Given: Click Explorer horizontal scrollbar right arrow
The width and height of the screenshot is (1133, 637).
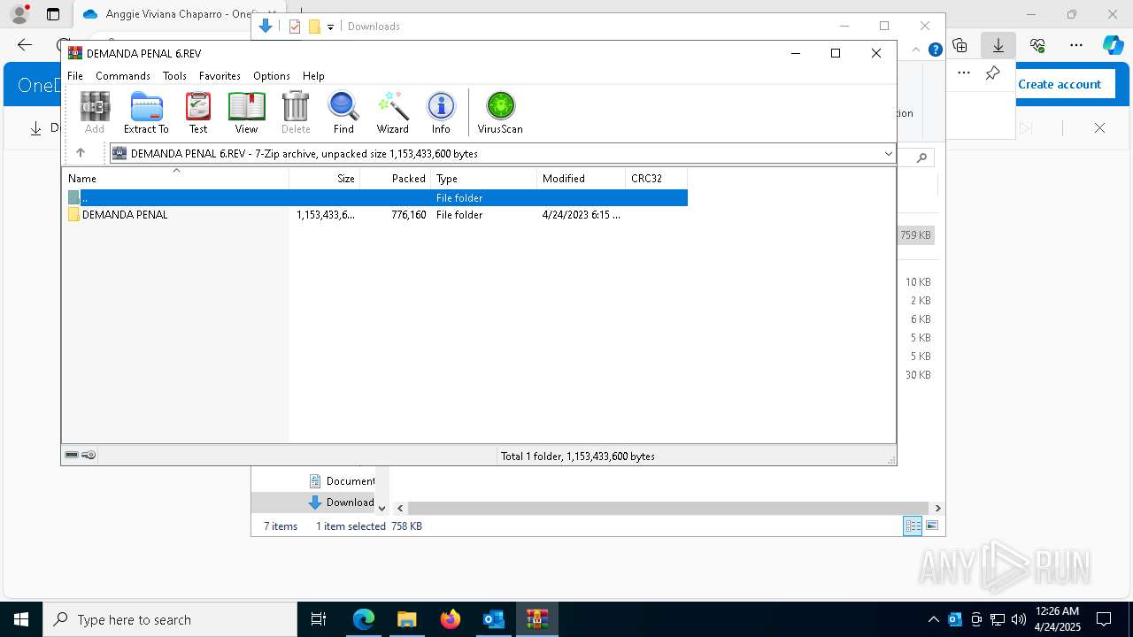Looking at the screenshot, I should point(937,508).
